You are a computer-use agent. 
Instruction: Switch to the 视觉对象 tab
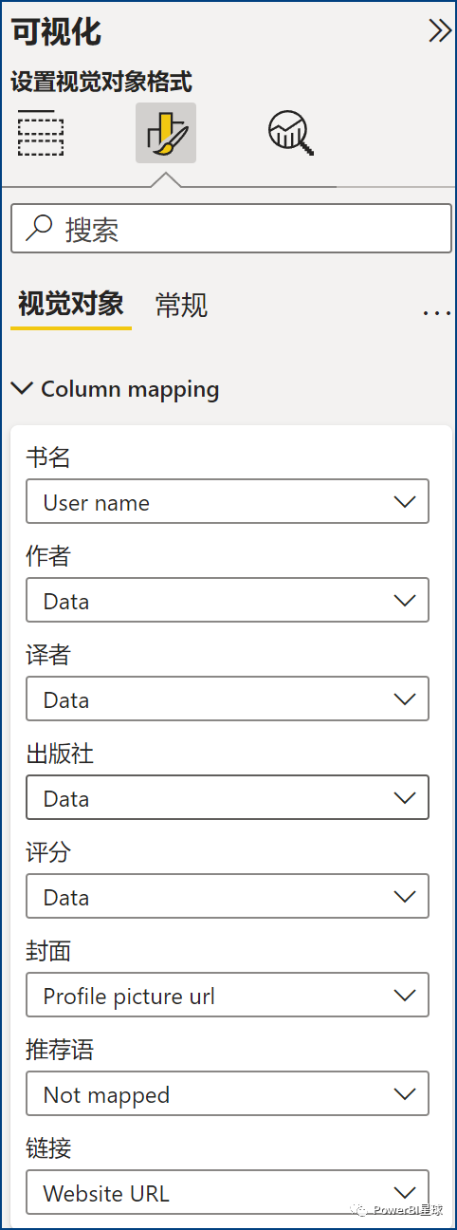pyautogui.click(x=71, y=305)
